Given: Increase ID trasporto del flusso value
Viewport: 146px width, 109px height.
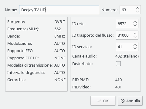Looking at the screenshot, I should tap(135, 34).
